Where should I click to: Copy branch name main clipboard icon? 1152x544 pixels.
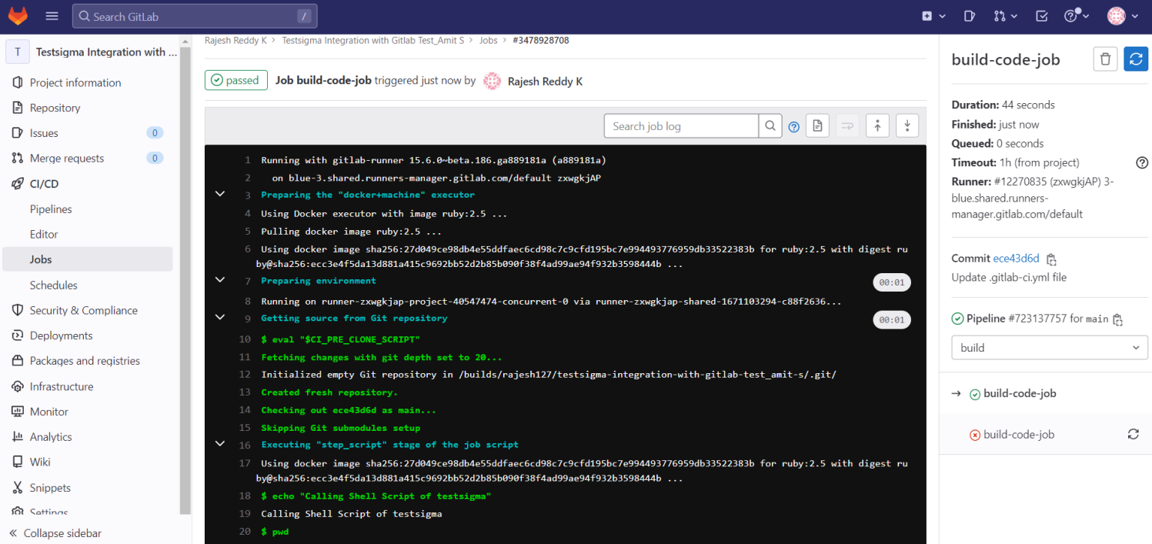(1118, 319)
